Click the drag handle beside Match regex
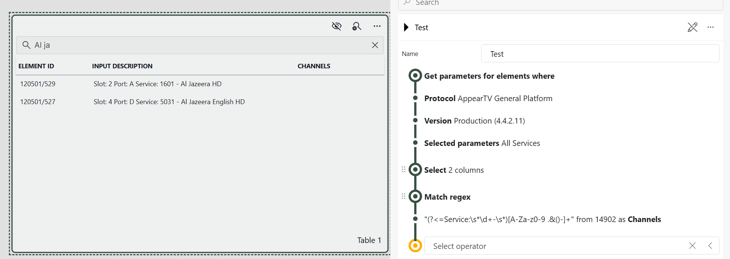Viewport: 730px width, 259px height. click(x=403, y=196)
